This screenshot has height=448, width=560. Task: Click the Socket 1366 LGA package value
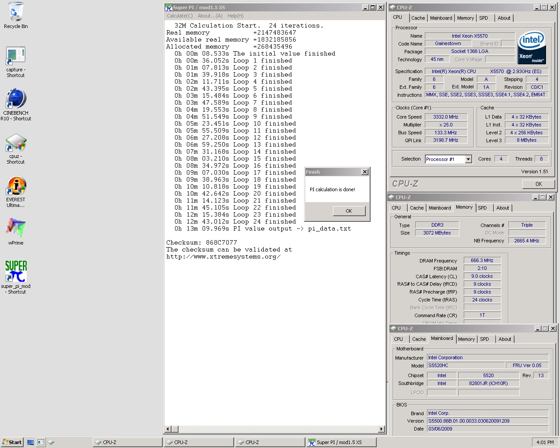pos(469,52)
